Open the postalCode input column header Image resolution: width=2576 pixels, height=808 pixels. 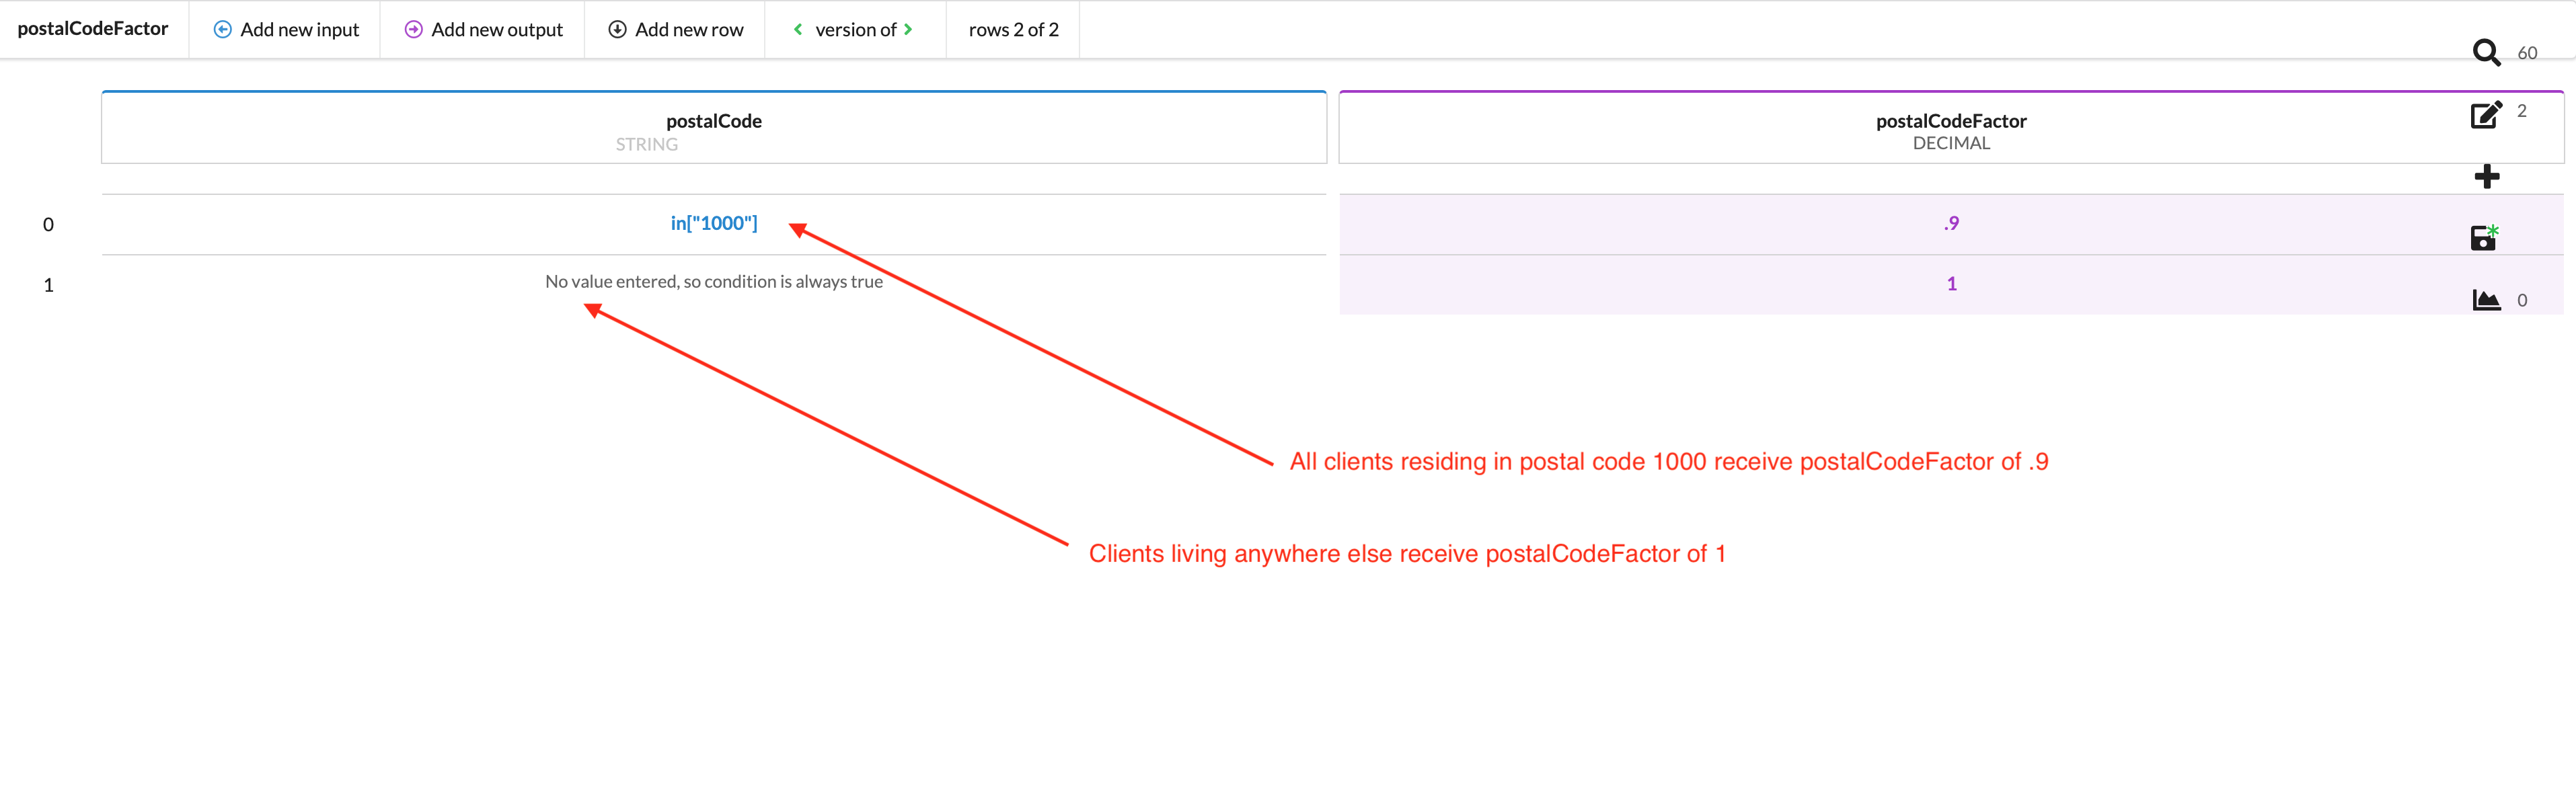pyautogui.click(x=713, y=129)
